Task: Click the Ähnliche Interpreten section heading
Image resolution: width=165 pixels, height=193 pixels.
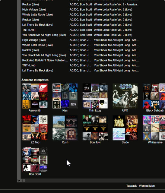Action: pos(35,80)
